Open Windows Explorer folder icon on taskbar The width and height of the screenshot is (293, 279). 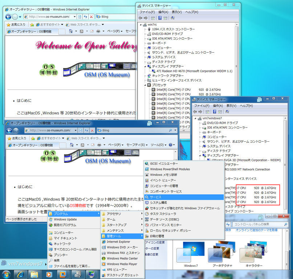click(34, 274)
